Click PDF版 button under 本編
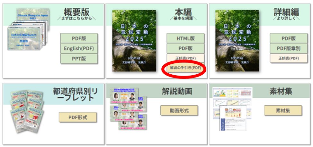 [185, 48]
